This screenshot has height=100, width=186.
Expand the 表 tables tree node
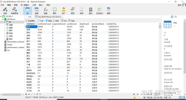click(5, 22)
